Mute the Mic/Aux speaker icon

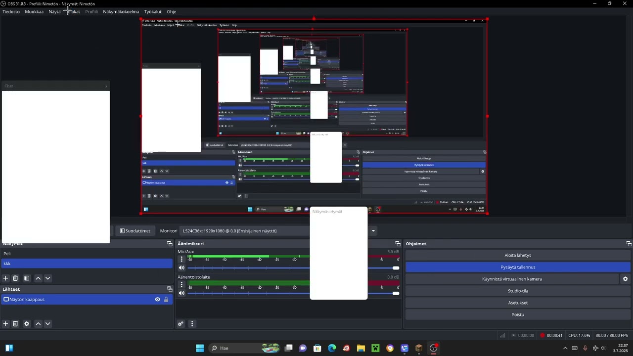[x=181, y=268]
